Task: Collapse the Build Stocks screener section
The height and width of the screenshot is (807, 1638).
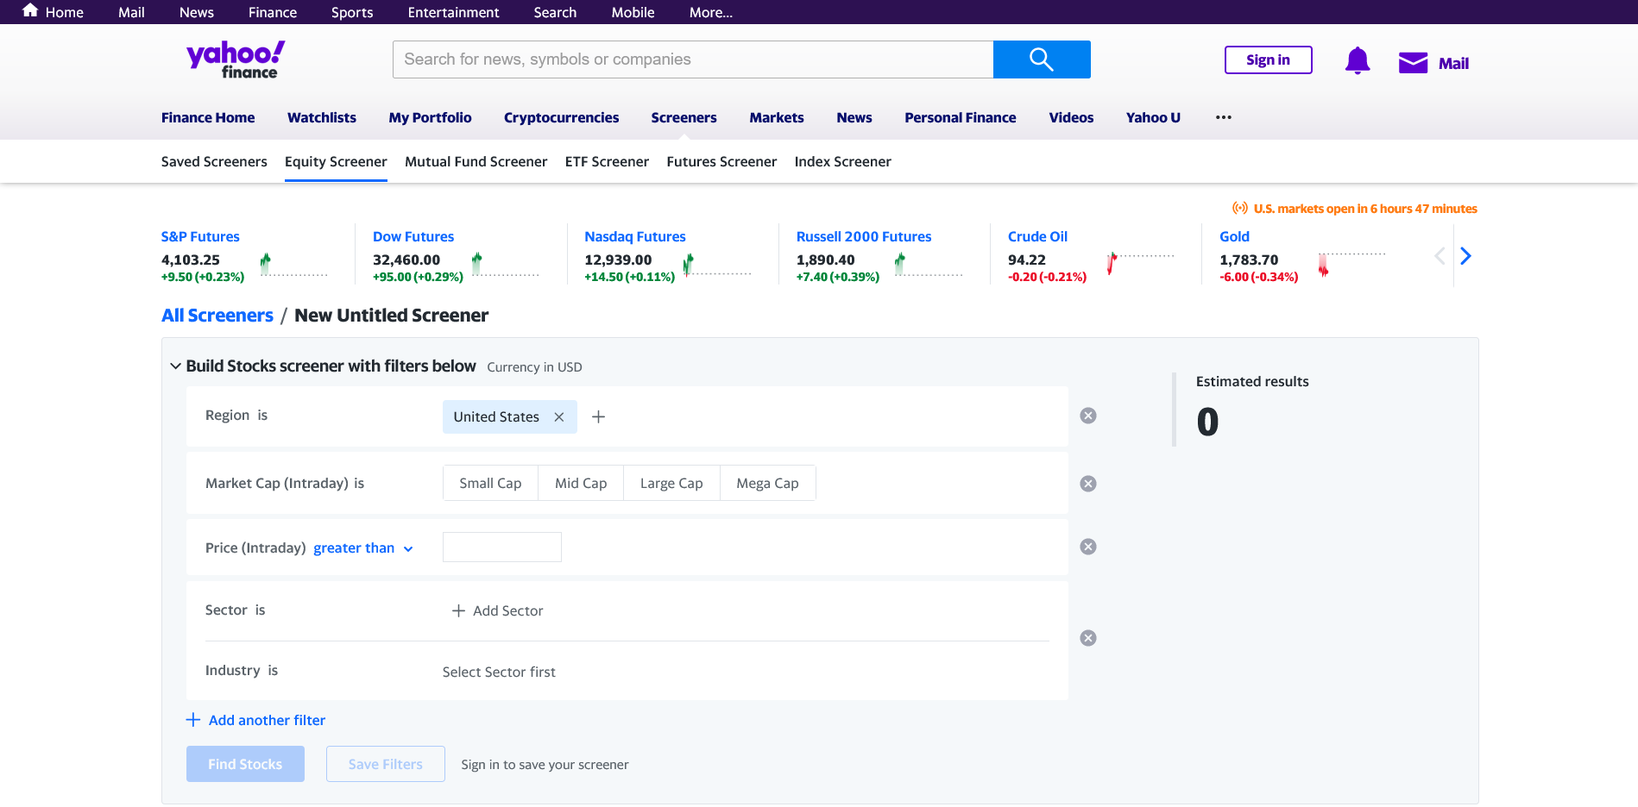Action: pyautogui.click(x=176, y=366)
